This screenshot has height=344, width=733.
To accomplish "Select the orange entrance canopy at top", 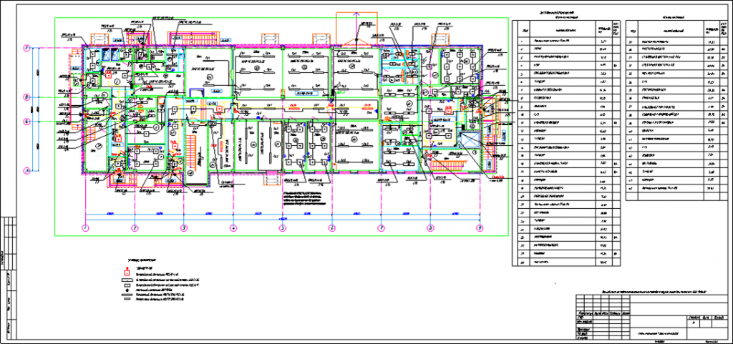I will [x=356, y=28].
